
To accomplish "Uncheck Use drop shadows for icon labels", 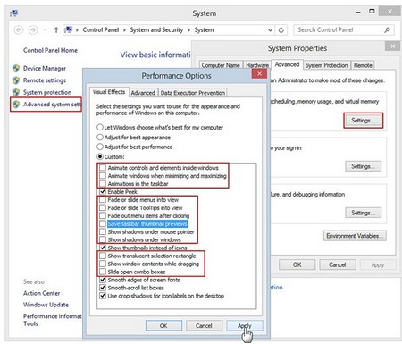I will point(103,296).
